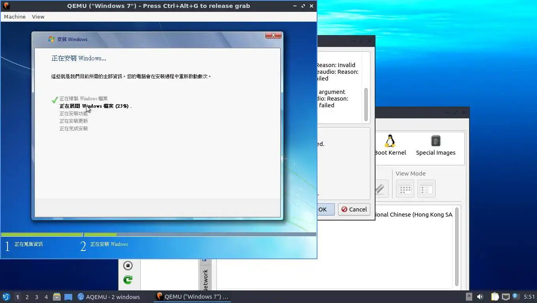Click the "正在蒐集資訊" step label

(29, 244)
